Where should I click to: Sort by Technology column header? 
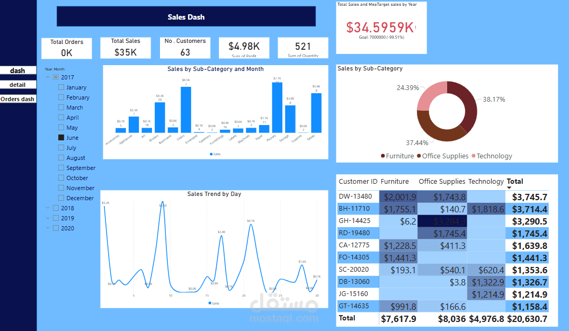click(486, 182)
